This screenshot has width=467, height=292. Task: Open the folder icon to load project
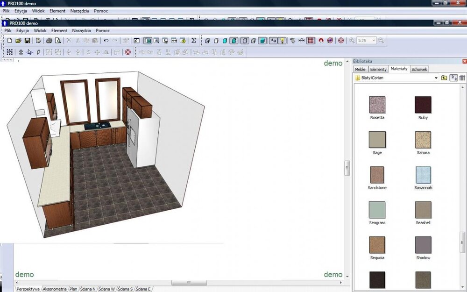[18, 41]
